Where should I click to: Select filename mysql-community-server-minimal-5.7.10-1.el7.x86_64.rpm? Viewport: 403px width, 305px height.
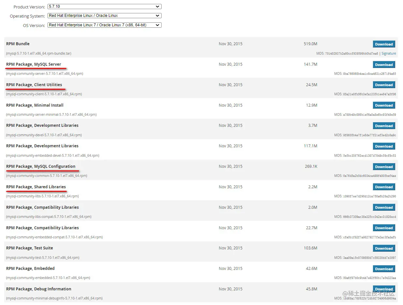click(51, 115)
